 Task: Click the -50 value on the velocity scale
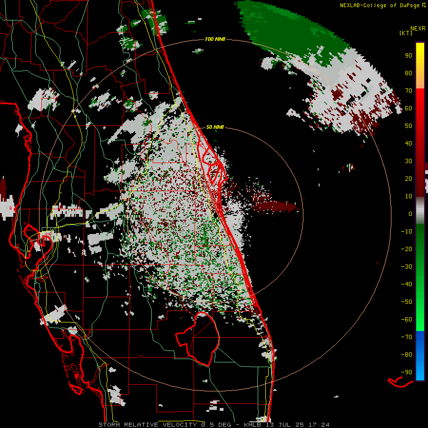(x=407, y=302)
